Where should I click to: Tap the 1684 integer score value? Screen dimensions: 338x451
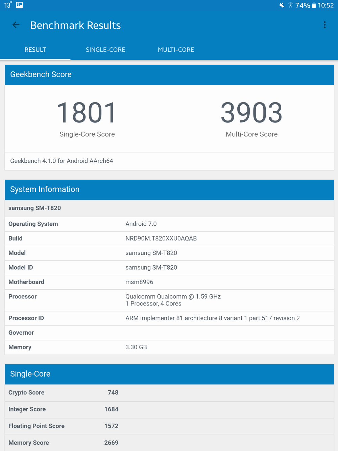(x=111, y=409)
